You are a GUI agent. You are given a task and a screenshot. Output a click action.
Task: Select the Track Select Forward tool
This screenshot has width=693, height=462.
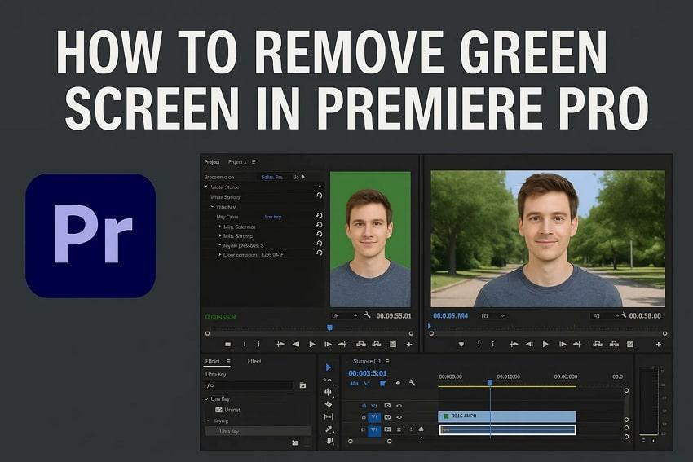(x=328, y=380)
